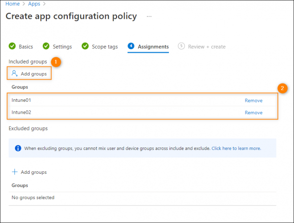Click the person-plus icon under Included groups
The image size is (294, 223).
(14, 74)
